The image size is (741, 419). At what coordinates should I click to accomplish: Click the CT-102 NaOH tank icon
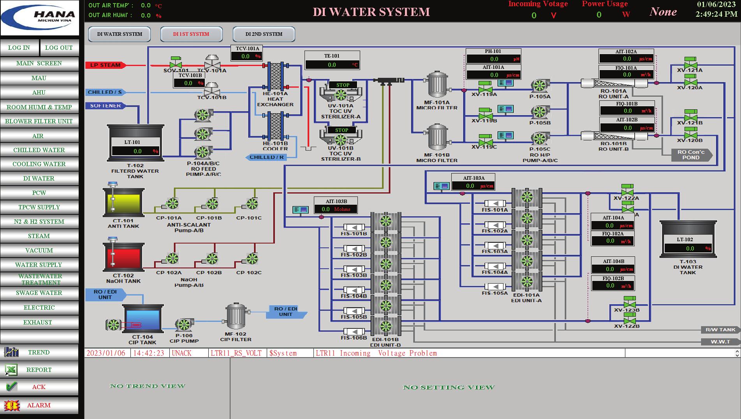123,259
